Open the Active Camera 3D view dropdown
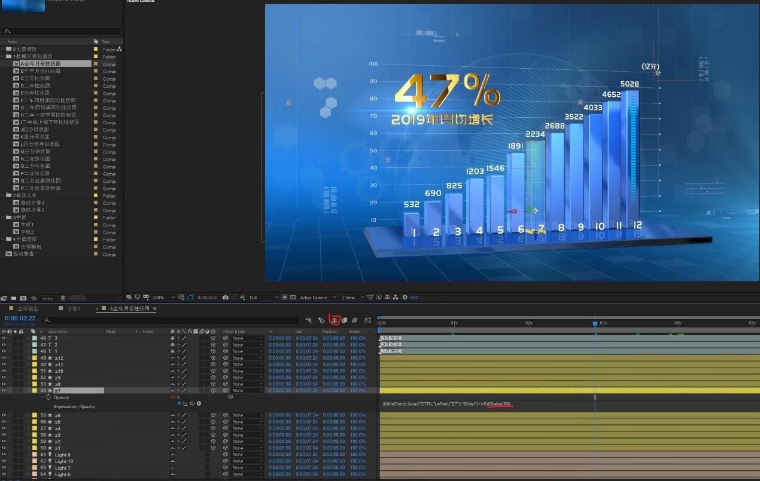 (x=317, y=297)
